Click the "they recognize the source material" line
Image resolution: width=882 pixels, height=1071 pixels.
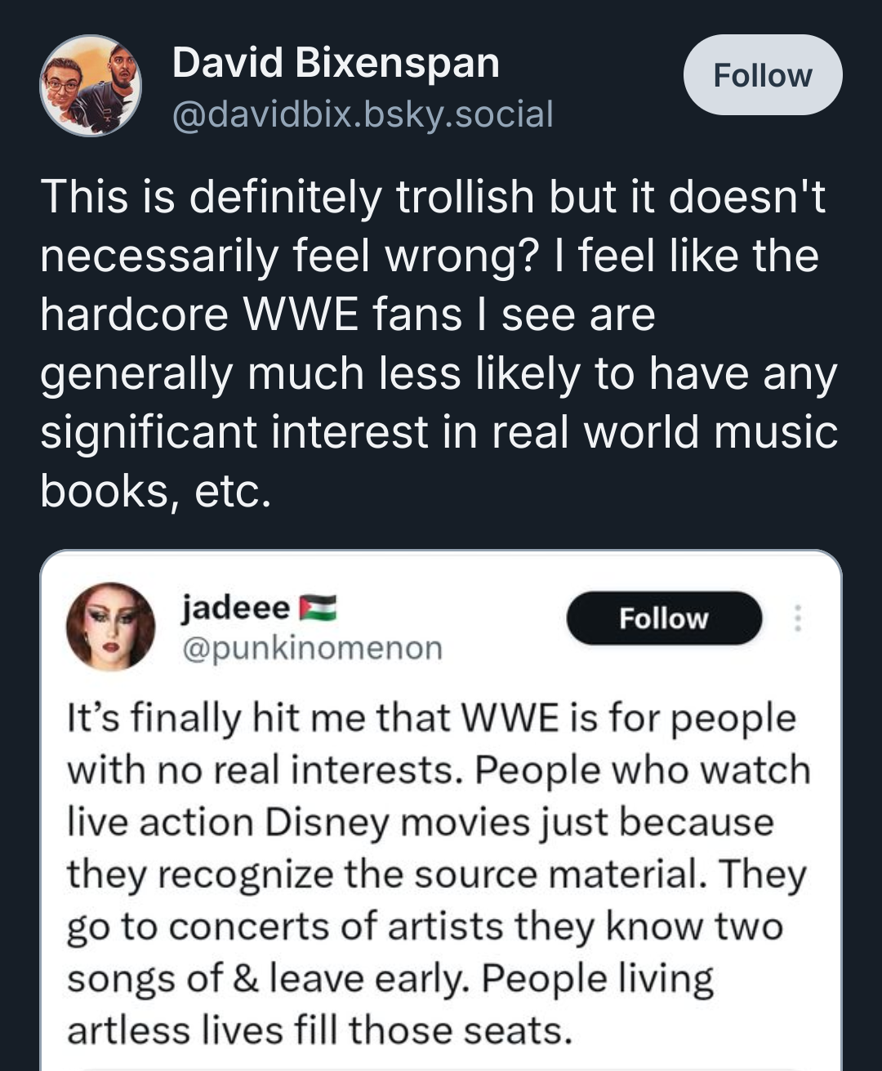(x=436, y=874)
